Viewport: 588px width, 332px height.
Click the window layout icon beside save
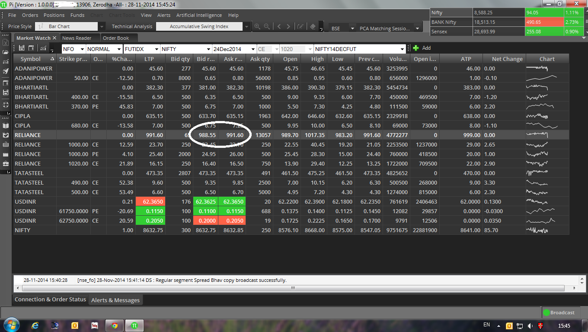tap(31, 48)
